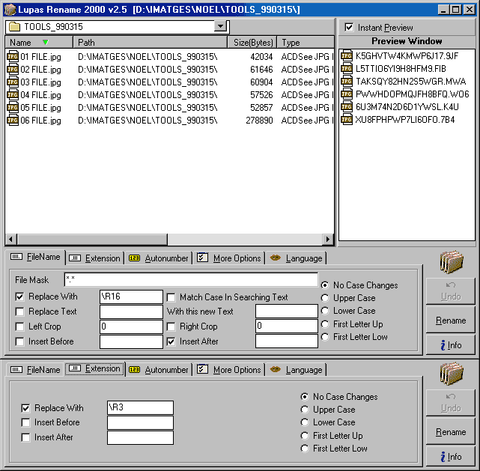Select Upper Case radio in FileName panel

325,298
